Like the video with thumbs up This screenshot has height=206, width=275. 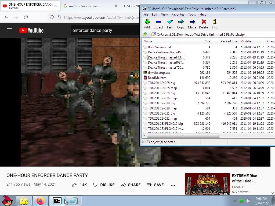[75, 185]
